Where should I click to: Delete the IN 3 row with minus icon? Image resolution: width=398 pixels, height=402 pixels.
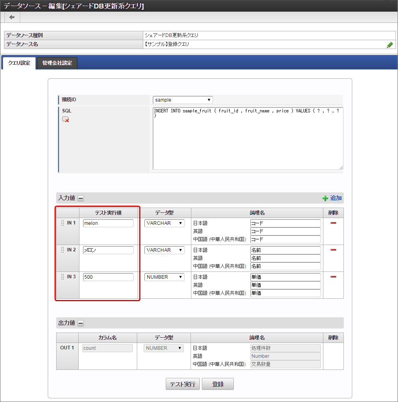click(333, 277)
